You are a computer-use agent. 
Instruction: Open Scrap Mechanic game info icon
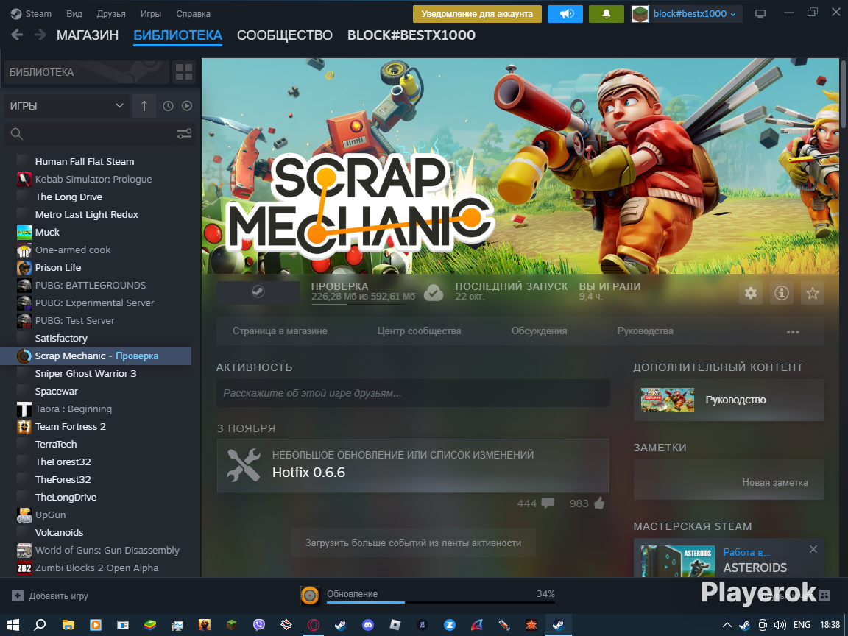[782, 293]
